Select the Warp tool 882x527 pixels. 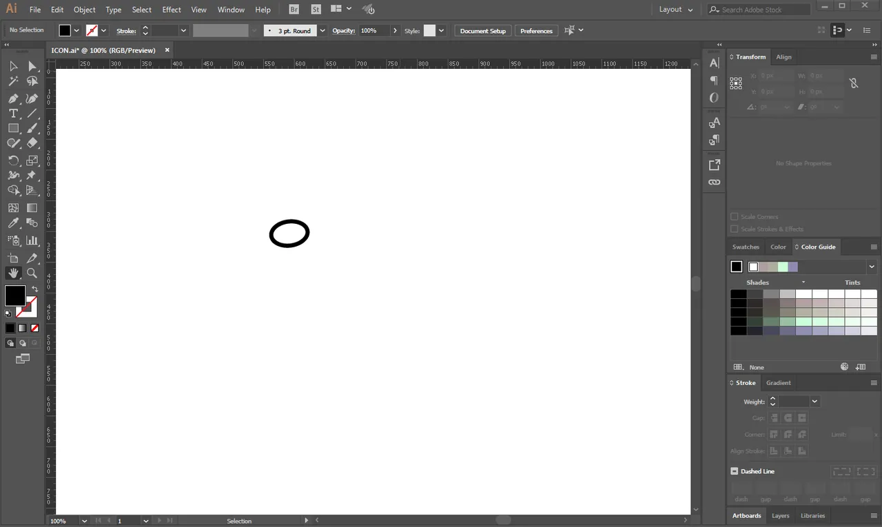[x=13, y=176]
